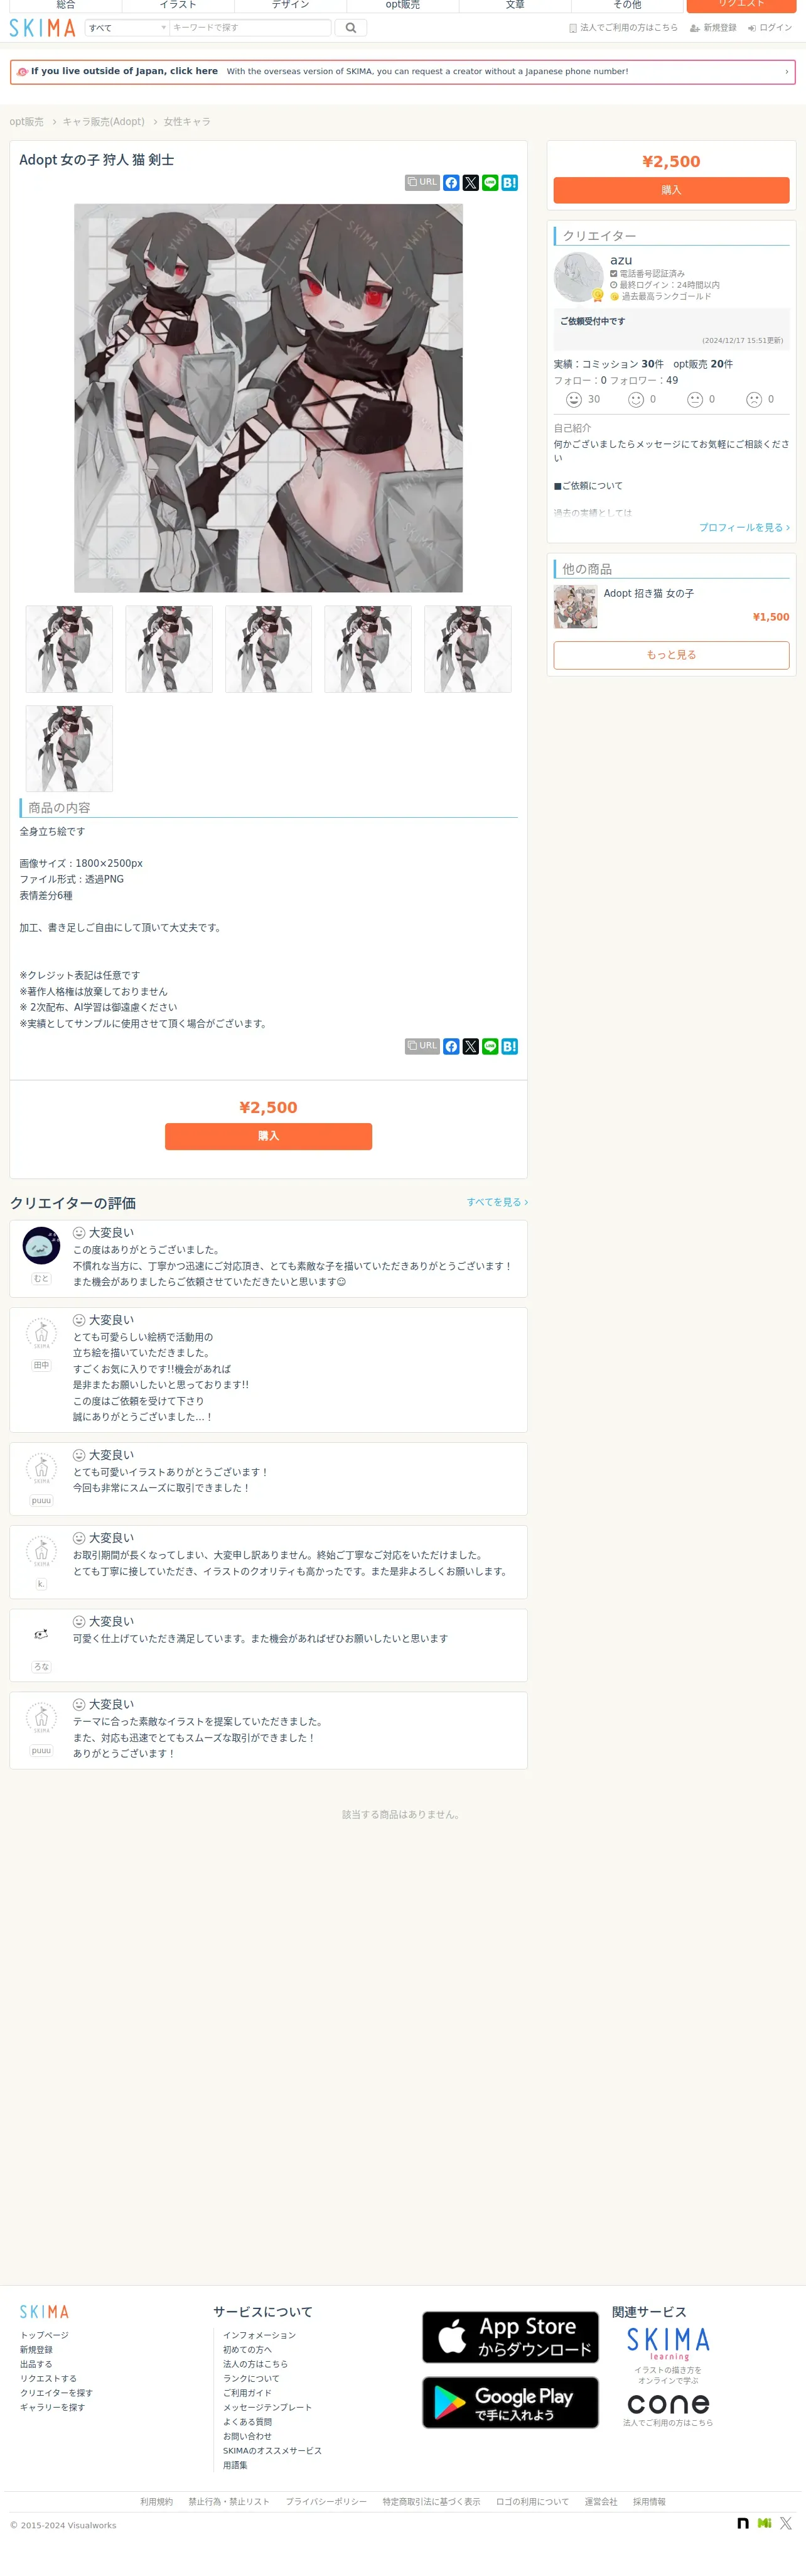Download from the App Store badge
806x2576 pixels.
510,2338
